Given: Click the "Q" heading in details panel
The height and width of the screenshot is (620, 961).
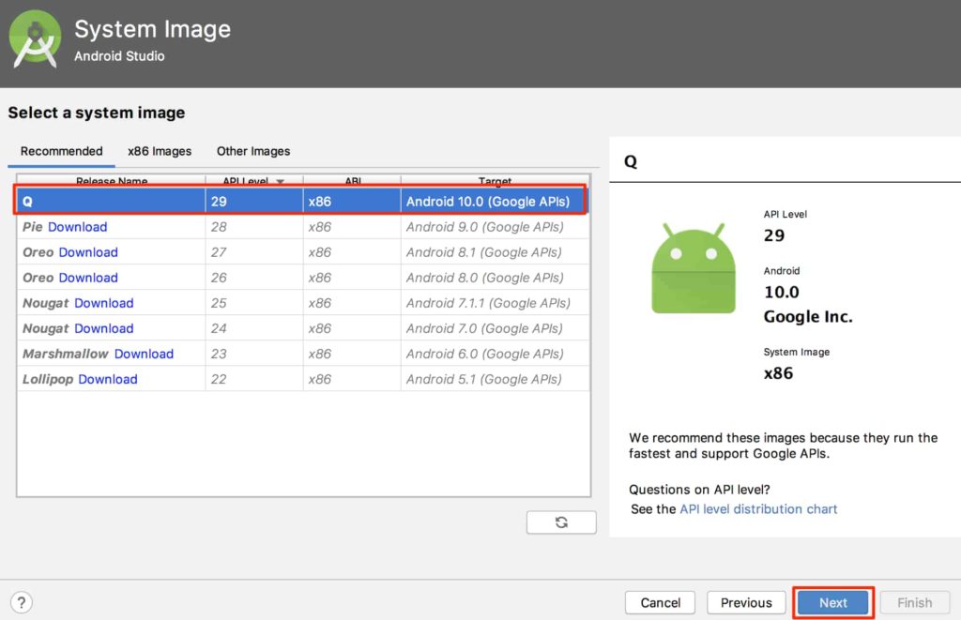Looking at the screenshot, I should pyautogui.click(x=631, y=161).
